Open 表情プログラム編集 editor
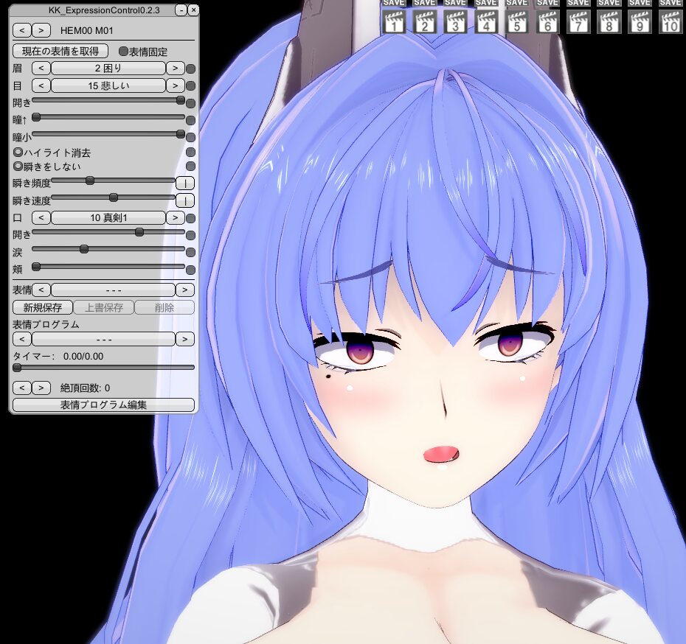 (x=104, y=405)
